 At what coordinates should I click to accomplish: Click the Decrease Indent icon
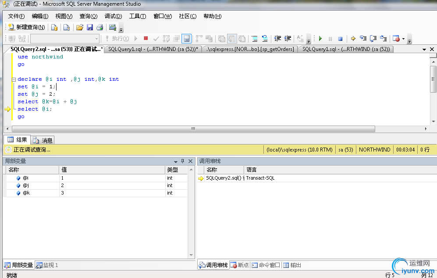277,39
